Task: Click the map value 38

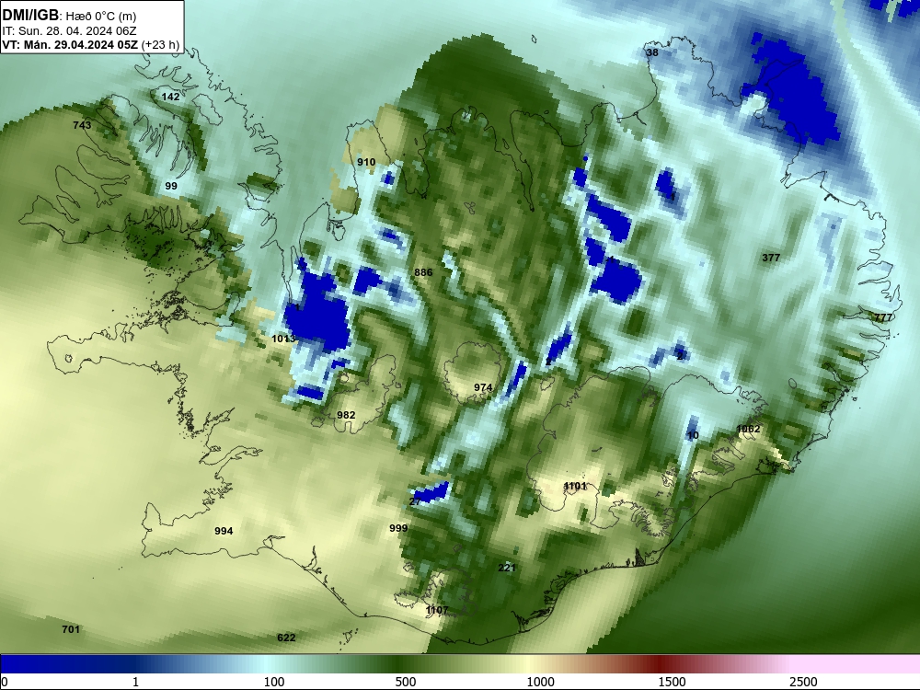Action: tap(652, 52)
